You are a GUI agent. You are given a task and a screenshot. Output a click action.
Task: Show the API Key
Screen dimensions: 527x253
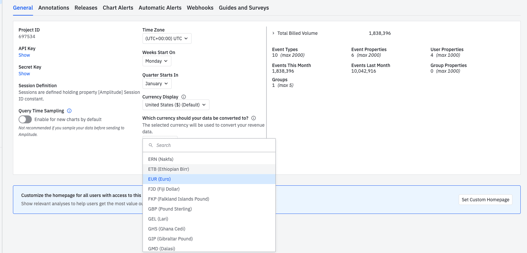[24, 55]
